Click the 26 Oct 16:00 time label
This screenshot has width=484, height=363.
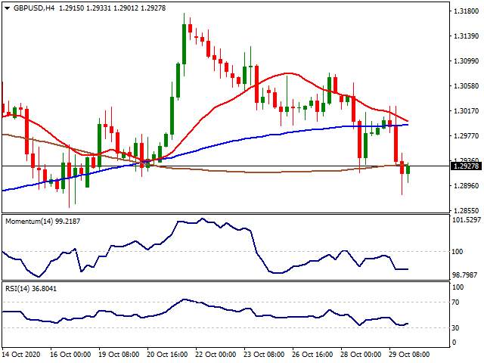pos(312,354)
